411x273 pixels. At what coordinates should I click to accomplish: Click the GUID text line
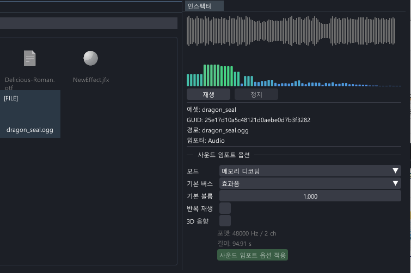tap(248, 120)
